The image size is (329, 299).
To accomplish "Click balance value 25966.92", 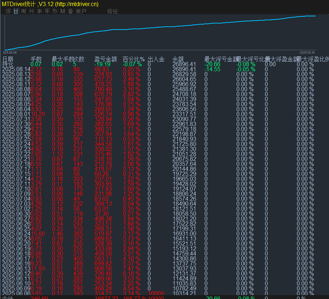I will [184, 84].
